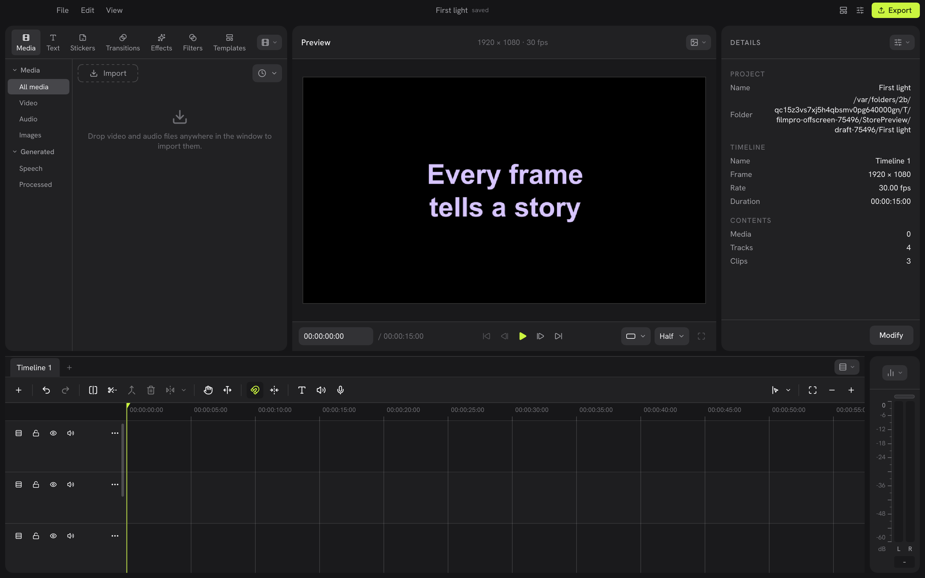925x578 pixels.
Task: Open the selection tool mode dropdown
Action: click(788, 390)
